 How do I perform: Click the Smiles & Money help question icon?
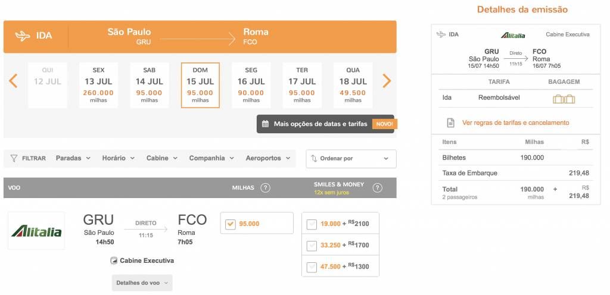click(377, 188)
